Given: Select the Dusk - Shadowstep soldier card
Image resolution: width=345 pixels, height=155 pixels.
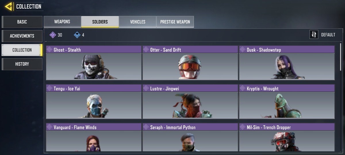Looking at the screenshot, I should pyautogui.click(x=287, y=63).
